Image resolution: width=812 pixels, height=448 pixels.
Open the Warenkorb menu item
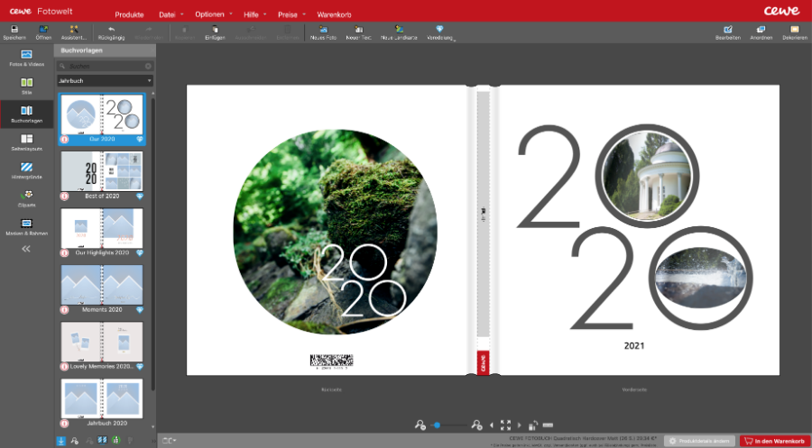pos(335,14)
